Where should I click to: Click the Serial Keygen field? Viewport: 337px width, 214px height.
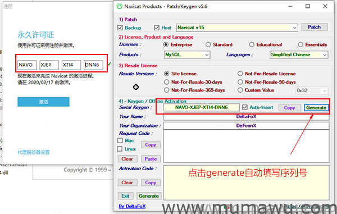click(x=202, y=107)
